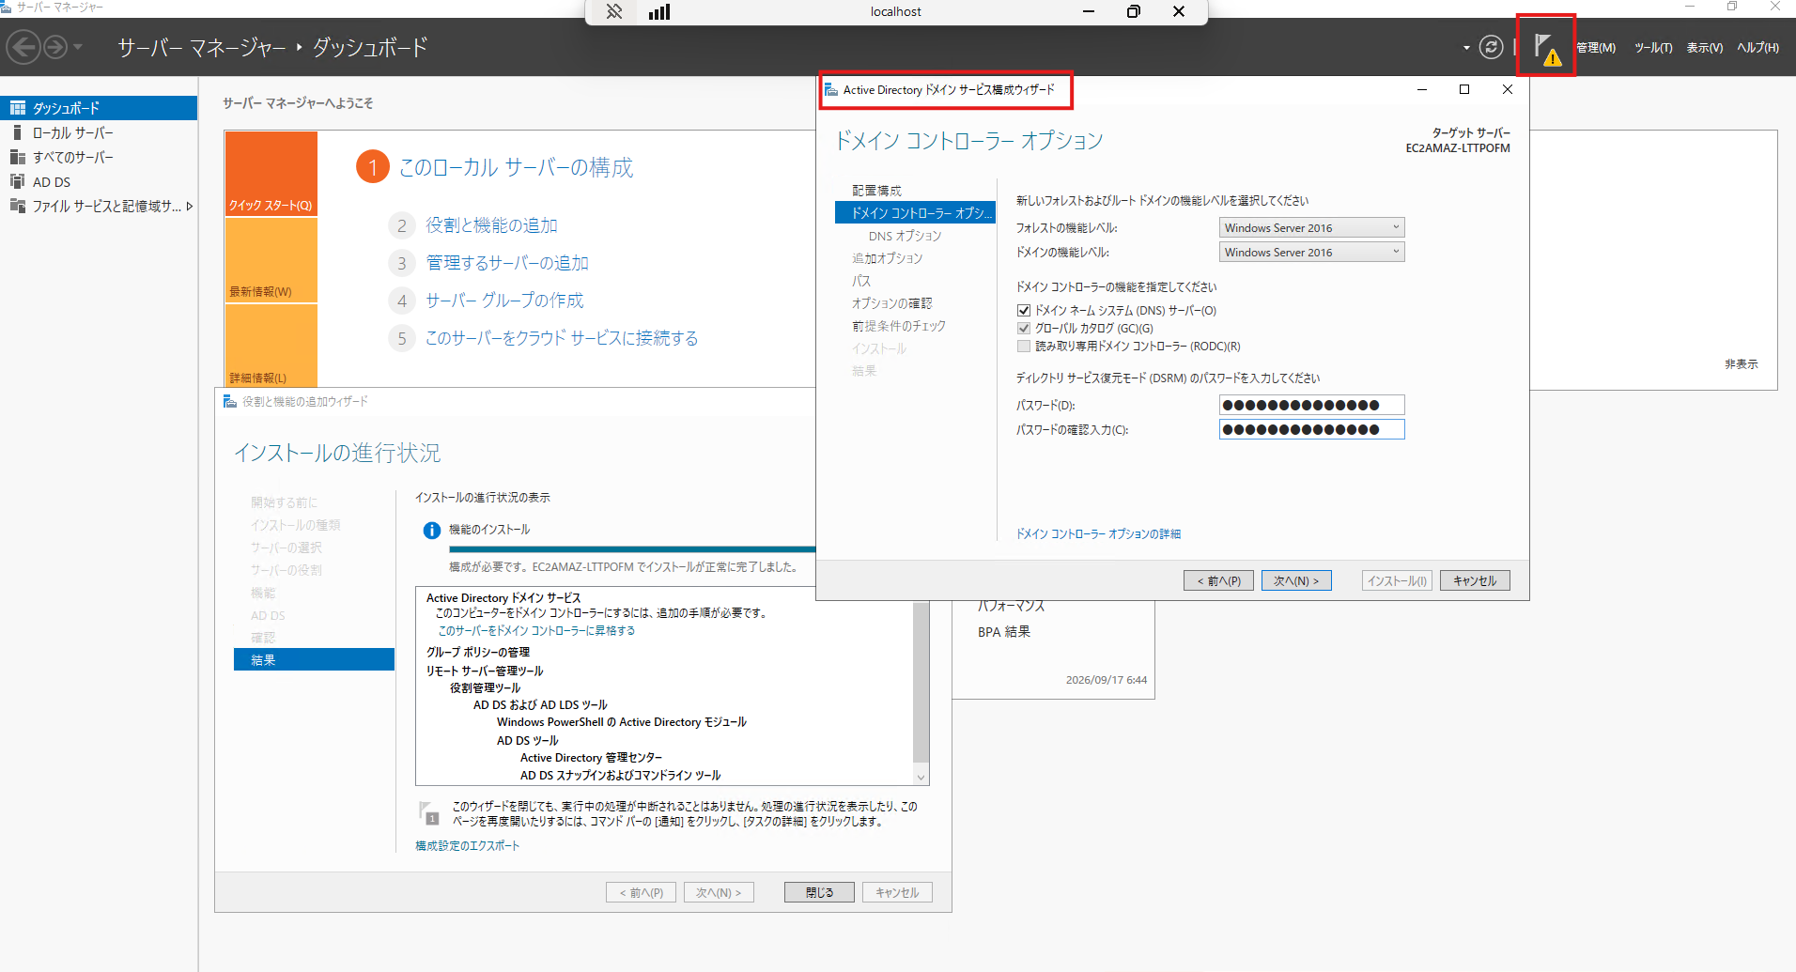
Task: Go back with the left arrow navigation button
Action: pos(25,47)
